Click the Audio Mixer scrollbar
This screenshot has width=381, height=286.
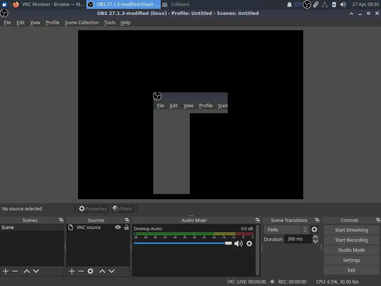tap(257, 250)
